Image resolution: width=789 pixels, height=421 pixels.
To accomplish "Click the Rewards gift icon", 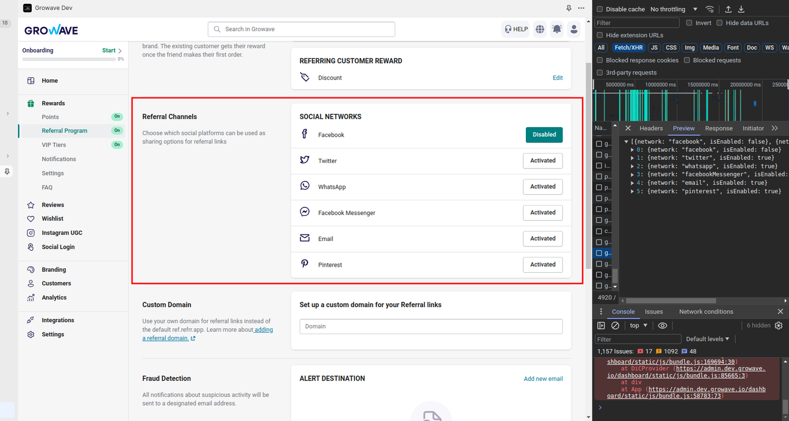I will (x=31, y=103).
